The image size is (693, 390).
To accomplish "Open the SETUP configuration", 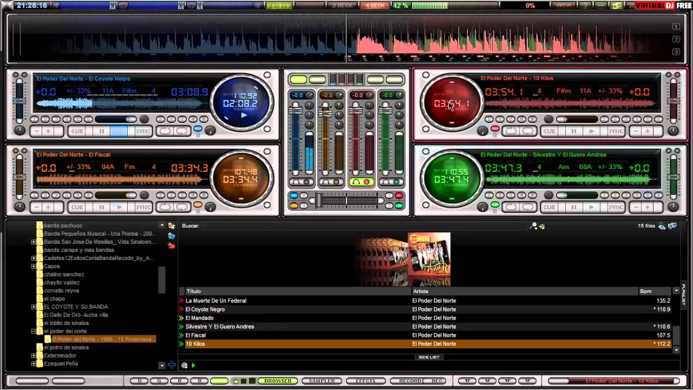I will (x=564, y=5).
